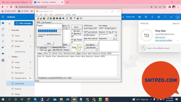Viewport: 181px width, 102px height.
Task: Click the pencil edit icon in Turbo-Mailer toolbar
Action: pyautogui.click(x=67, y=18)
